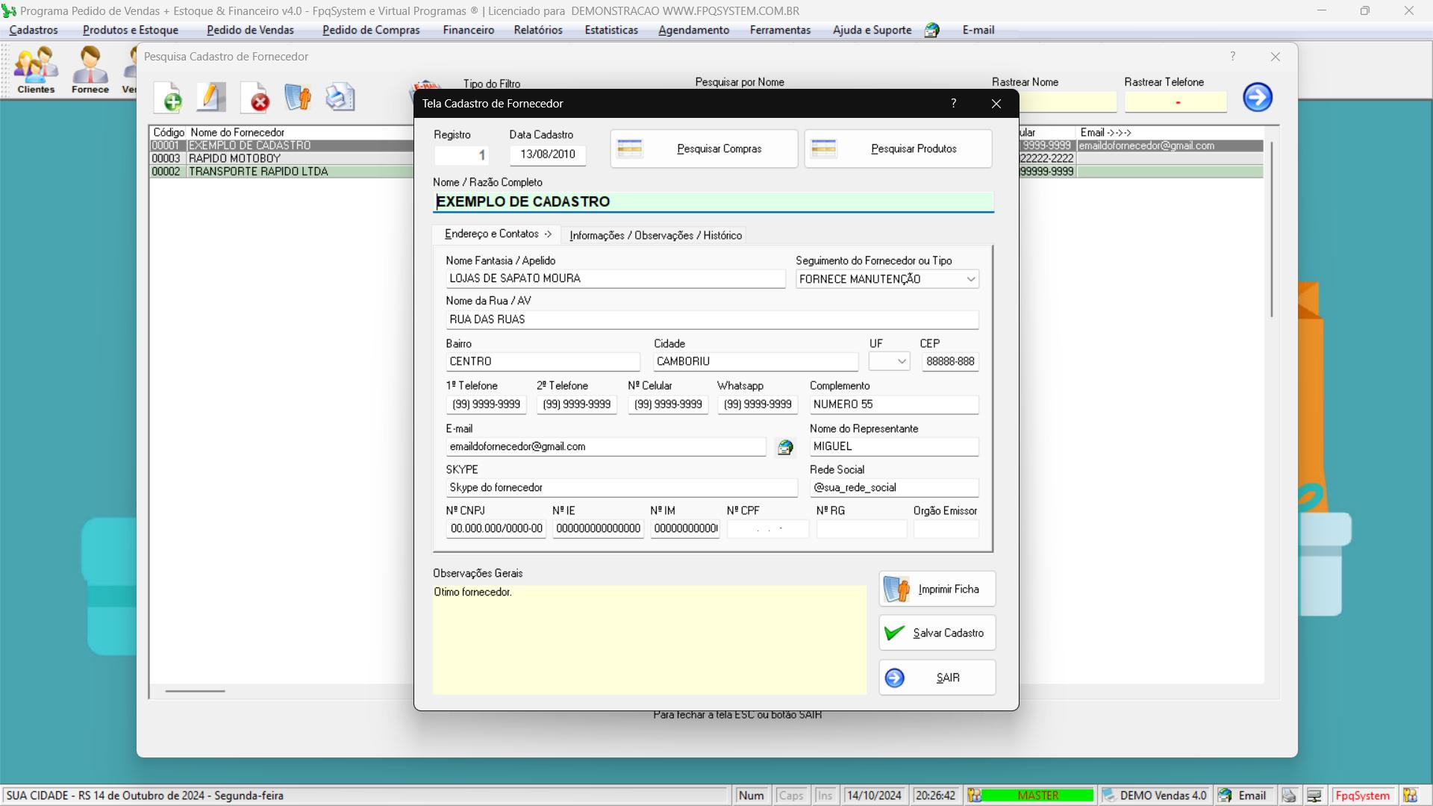Open the Fornece toolbar icon
Image resolution: width=1433 pixels, height=806 pixels.
tap(90, 70)
